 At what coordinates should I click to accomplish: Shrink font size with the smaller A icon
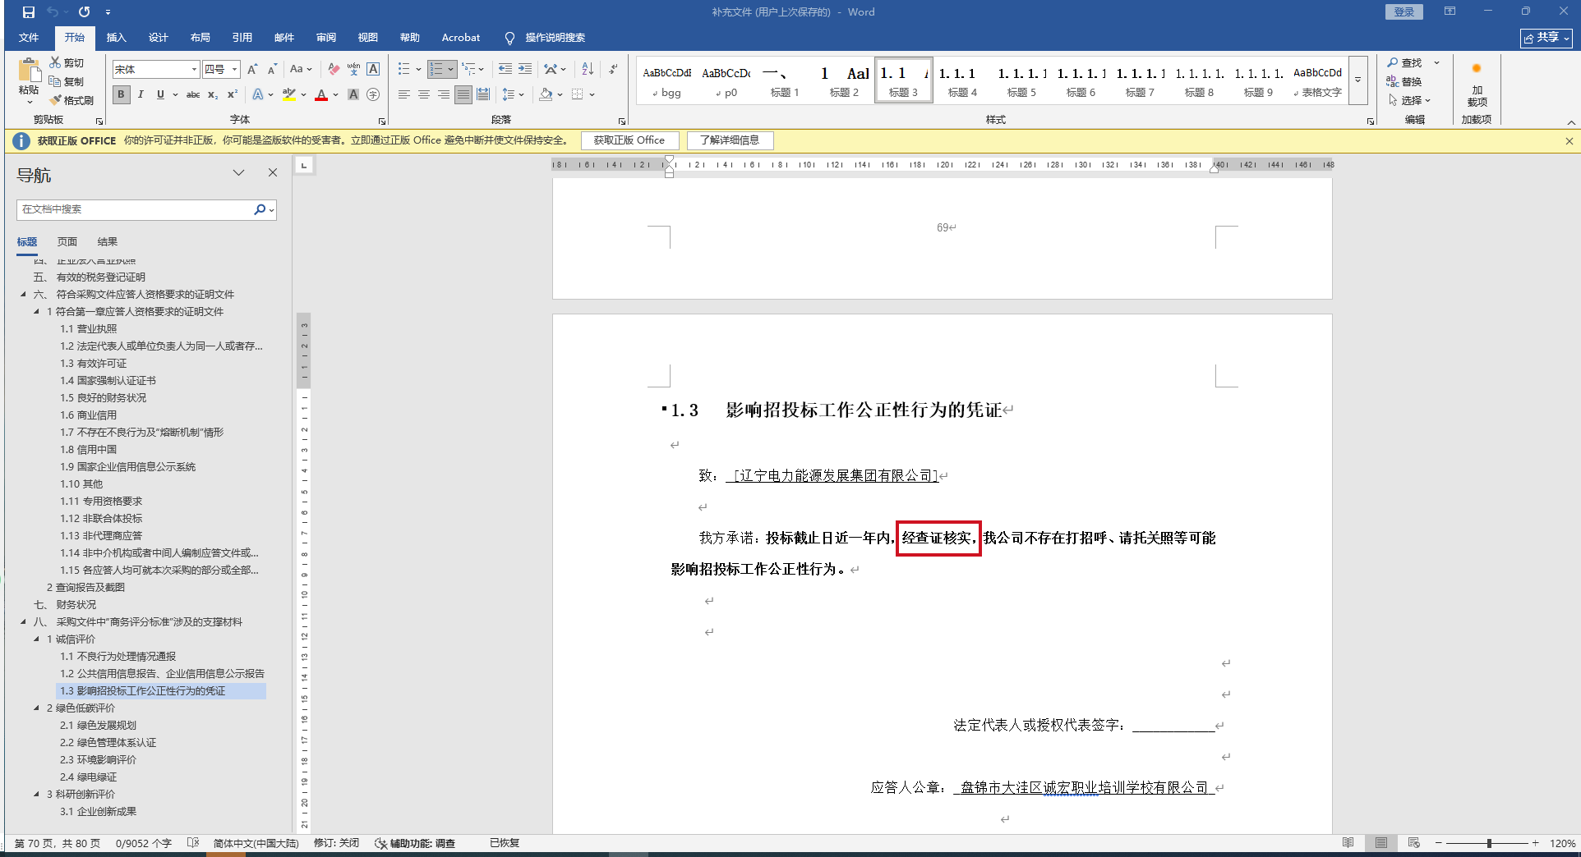(x=272, y=70)
